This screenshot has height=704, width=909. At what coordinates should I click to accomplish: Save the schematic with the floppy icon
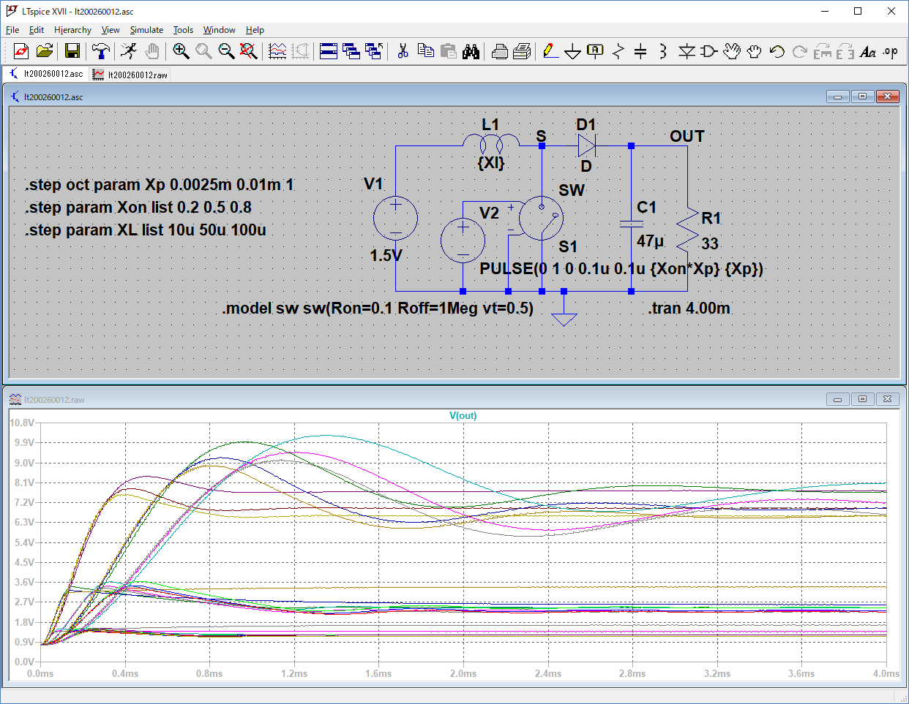(x=72, y=51)
